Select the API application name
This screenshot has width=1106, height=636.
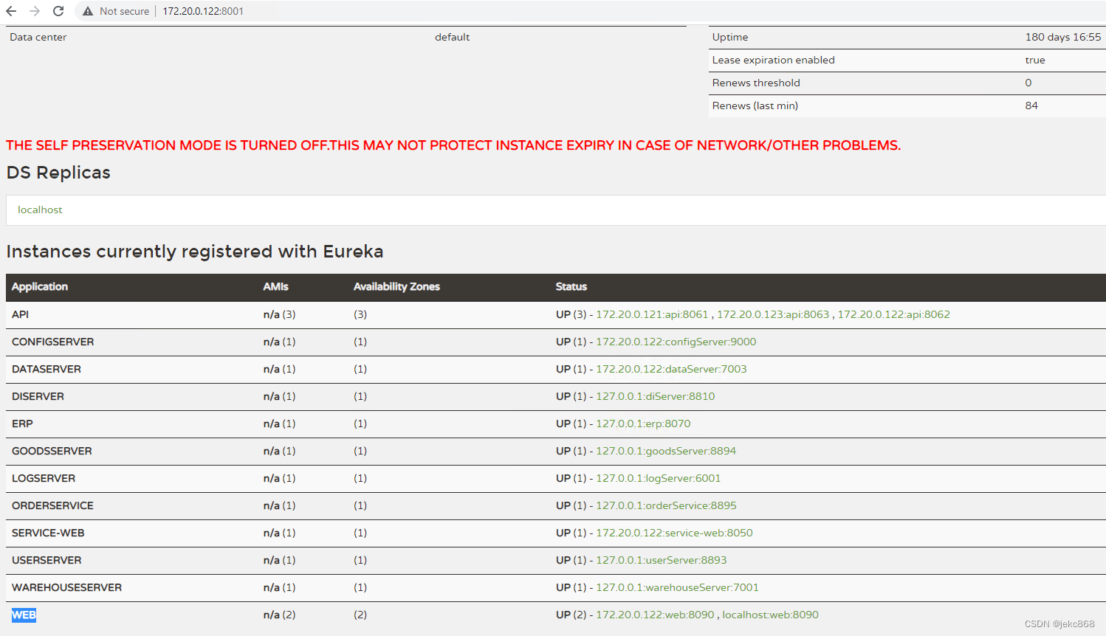tap(20, 314)
